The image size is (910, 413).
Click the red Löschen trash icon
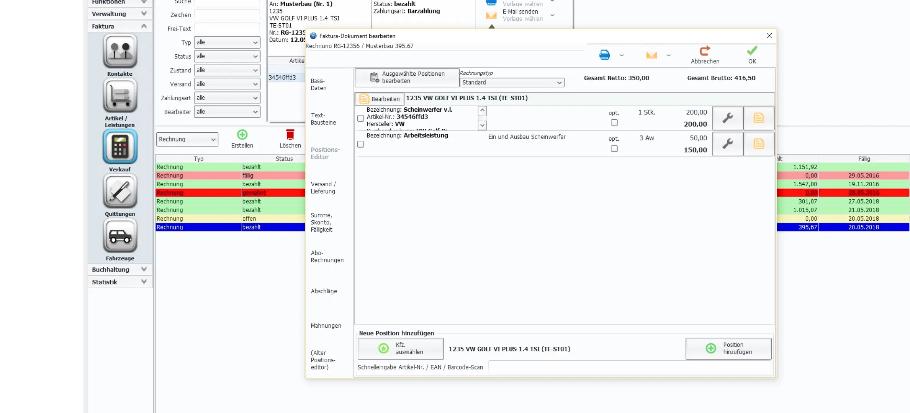click(290, 135)
